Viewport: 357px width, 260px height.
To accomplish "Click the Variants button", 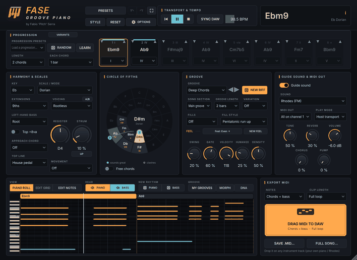I will pyautogui.click(x=63, y=35).
